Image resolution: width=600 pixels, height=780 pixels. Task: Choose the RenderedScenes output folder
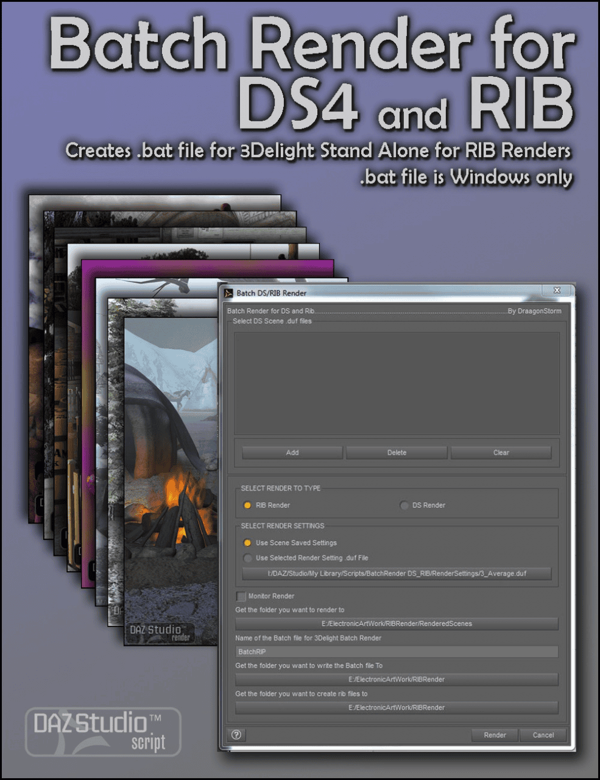[397, 623]
